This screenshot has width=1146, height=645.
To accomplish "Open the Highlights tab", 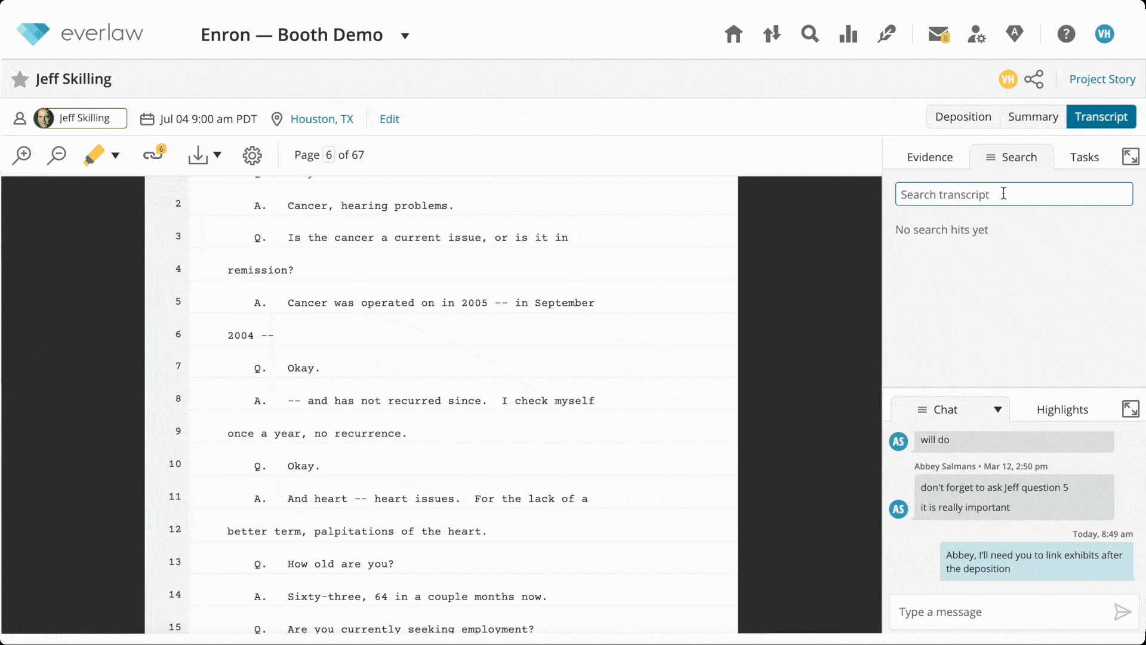I will tap(1062, 409).
